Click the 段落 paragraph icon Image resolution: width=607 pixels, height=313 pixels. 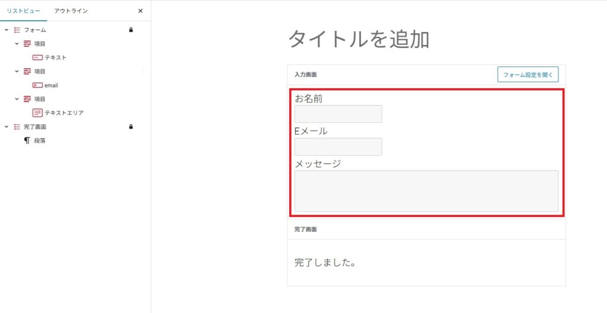point(27,140)
